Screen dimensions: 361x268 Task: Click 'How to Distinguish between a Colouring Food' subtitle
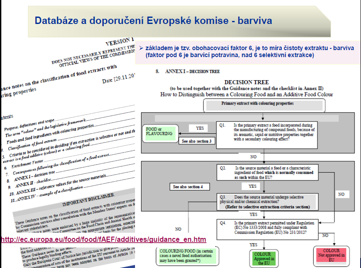point(246,95)
